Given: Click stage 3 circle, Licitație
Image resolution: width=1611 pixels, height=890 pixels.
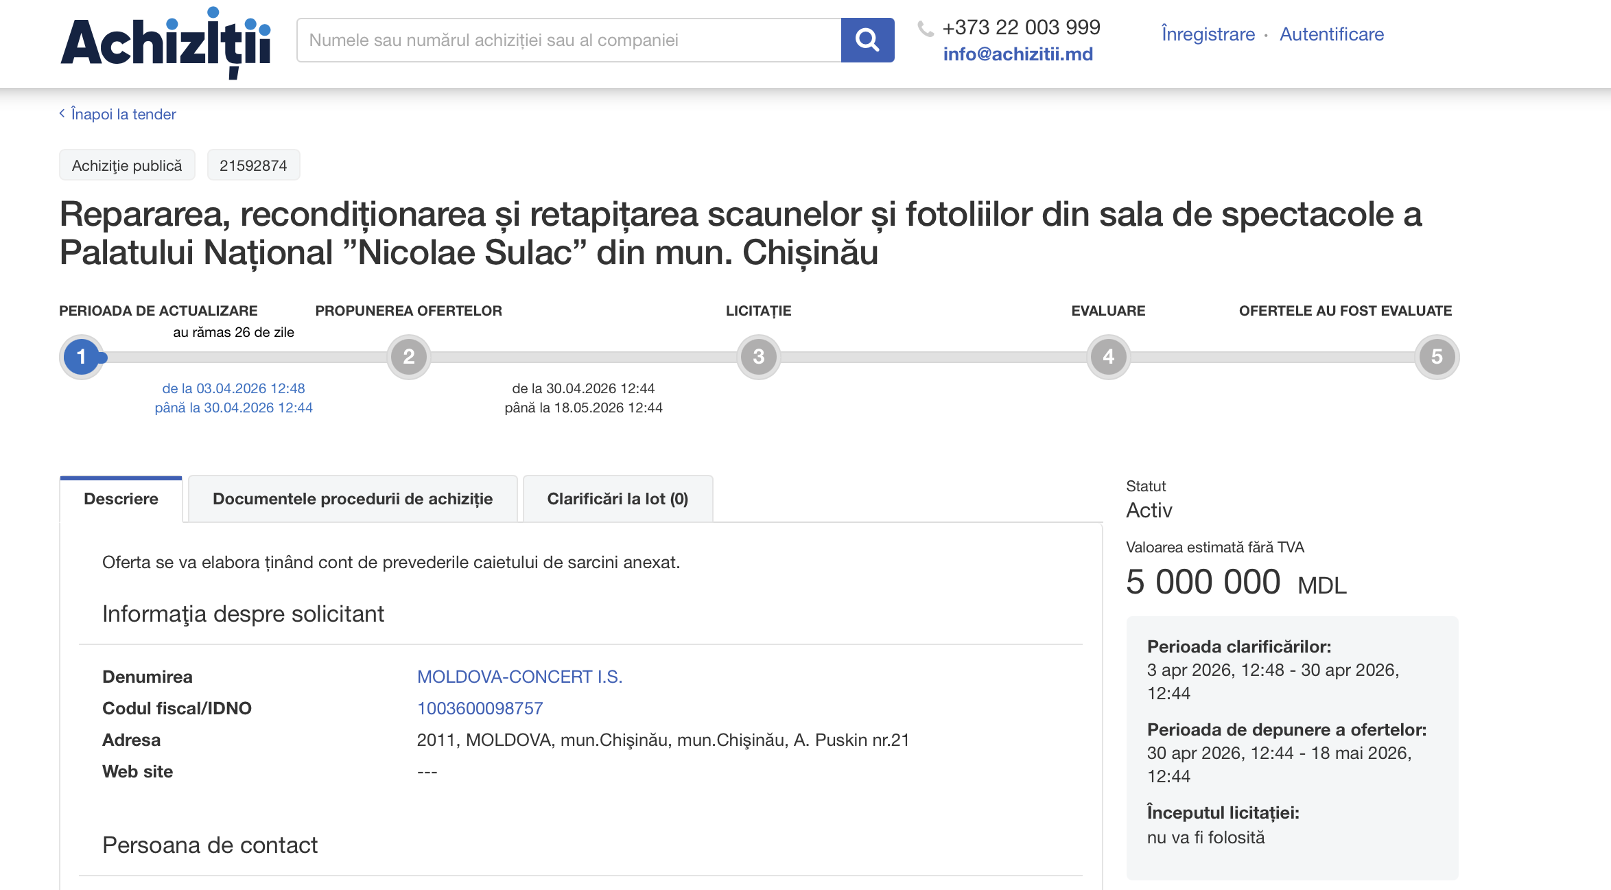Looking at the screenshot, I should (758, 357).
